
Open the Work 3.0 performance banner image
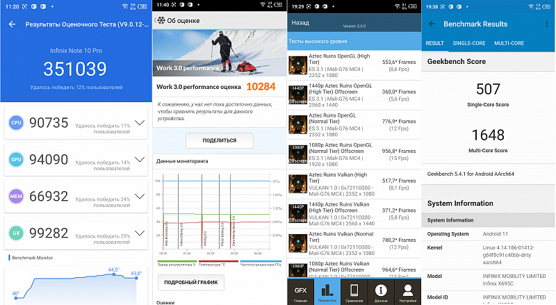[220, 53]
